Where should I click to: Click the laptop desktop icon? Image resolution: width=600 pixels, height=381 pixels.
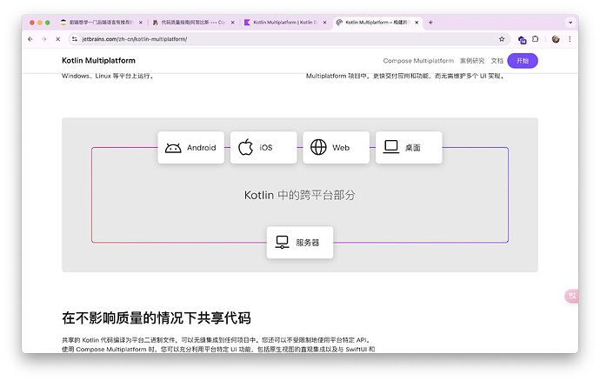pos(391,147)
